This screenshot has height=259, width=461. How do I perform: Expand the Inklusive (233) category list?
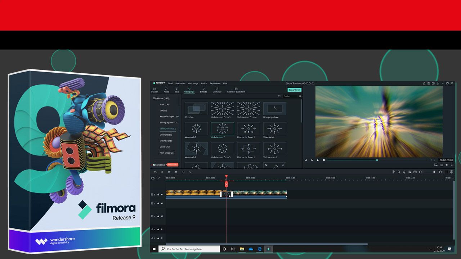point(161,98)
